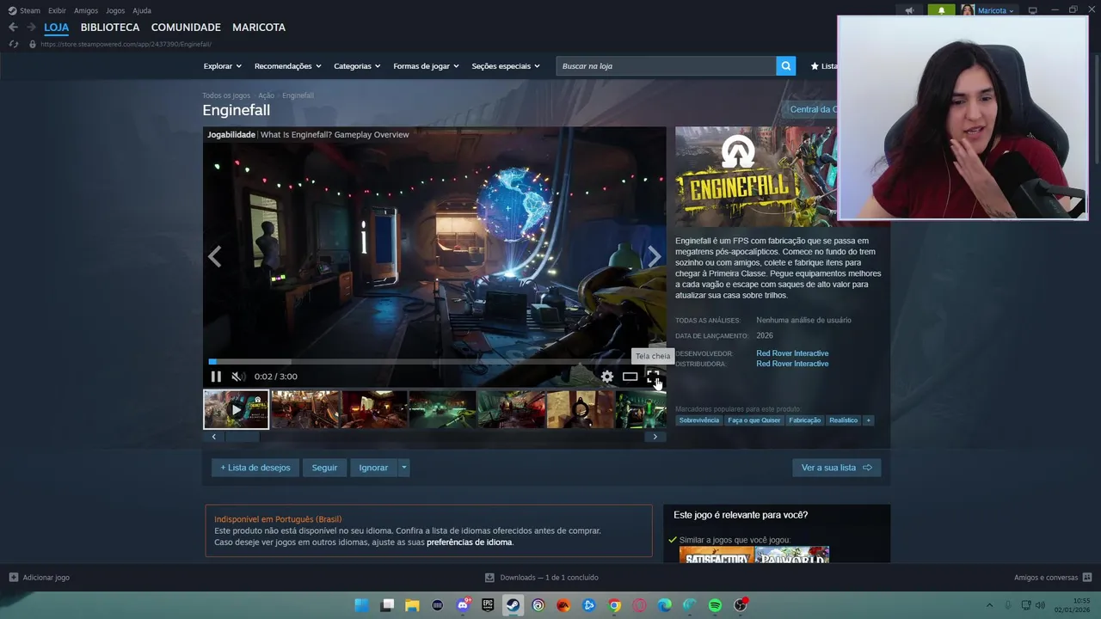This screenshot has width=1101, height=619.
Task: Click the Ignorar button
Action: (373, 468)
